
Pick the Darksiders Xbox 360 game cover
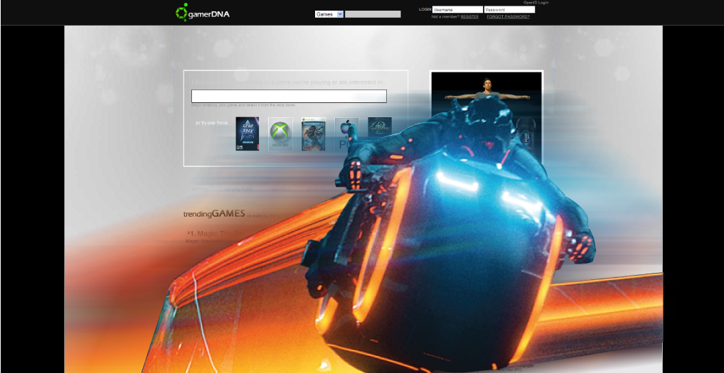pyautogui.click(x=314, y=134)
